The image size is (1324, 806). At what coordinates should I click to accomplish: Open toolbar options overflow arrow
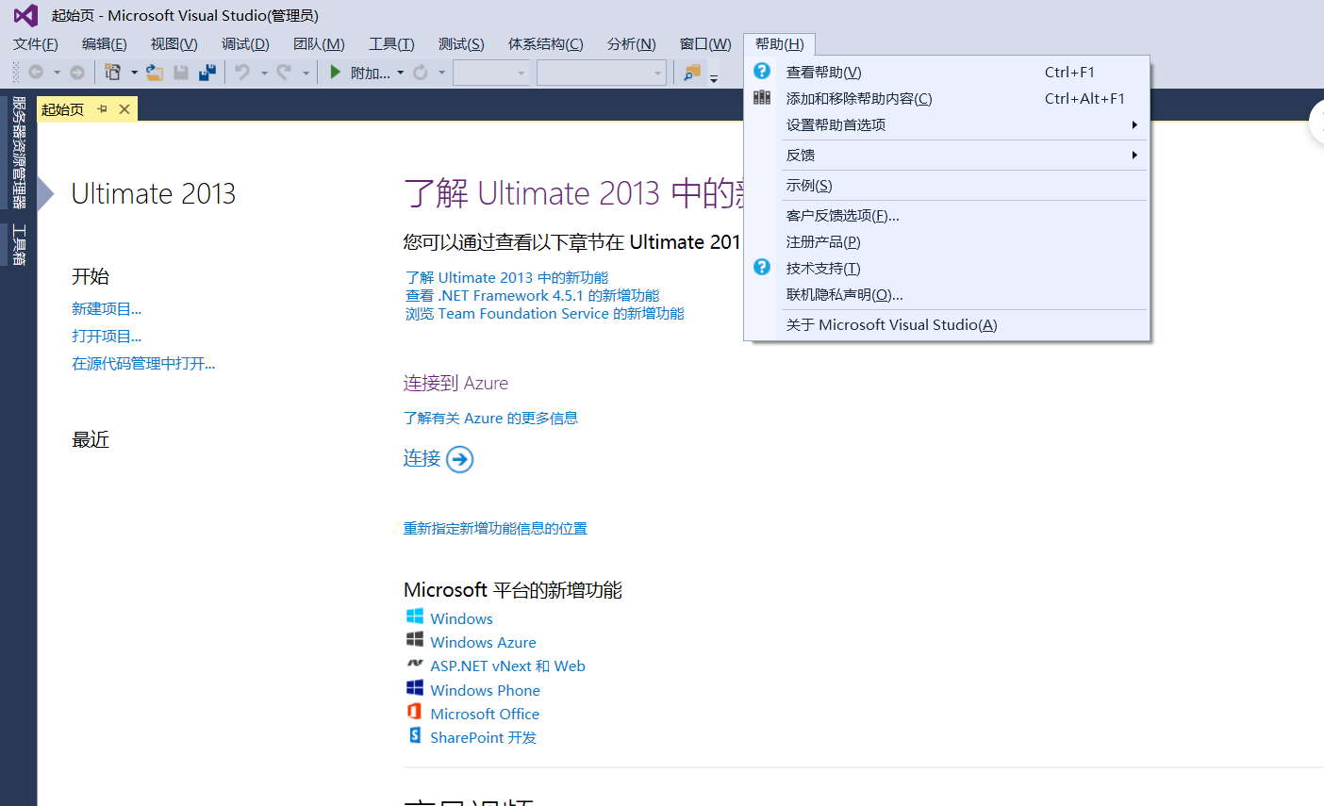click(714, 79)
